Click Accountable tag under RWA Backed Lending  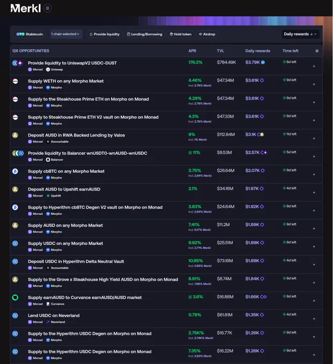[x=57, y=142]
